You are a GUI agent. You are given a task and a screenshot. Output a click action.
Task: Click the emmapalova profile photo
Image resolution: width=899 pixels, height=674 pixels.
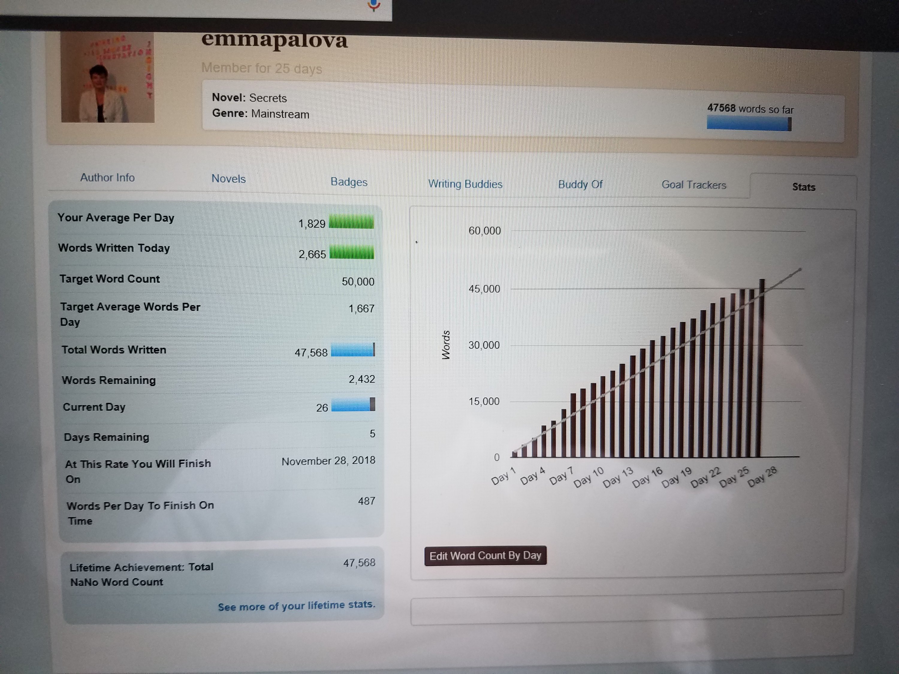tap(108, 77)
